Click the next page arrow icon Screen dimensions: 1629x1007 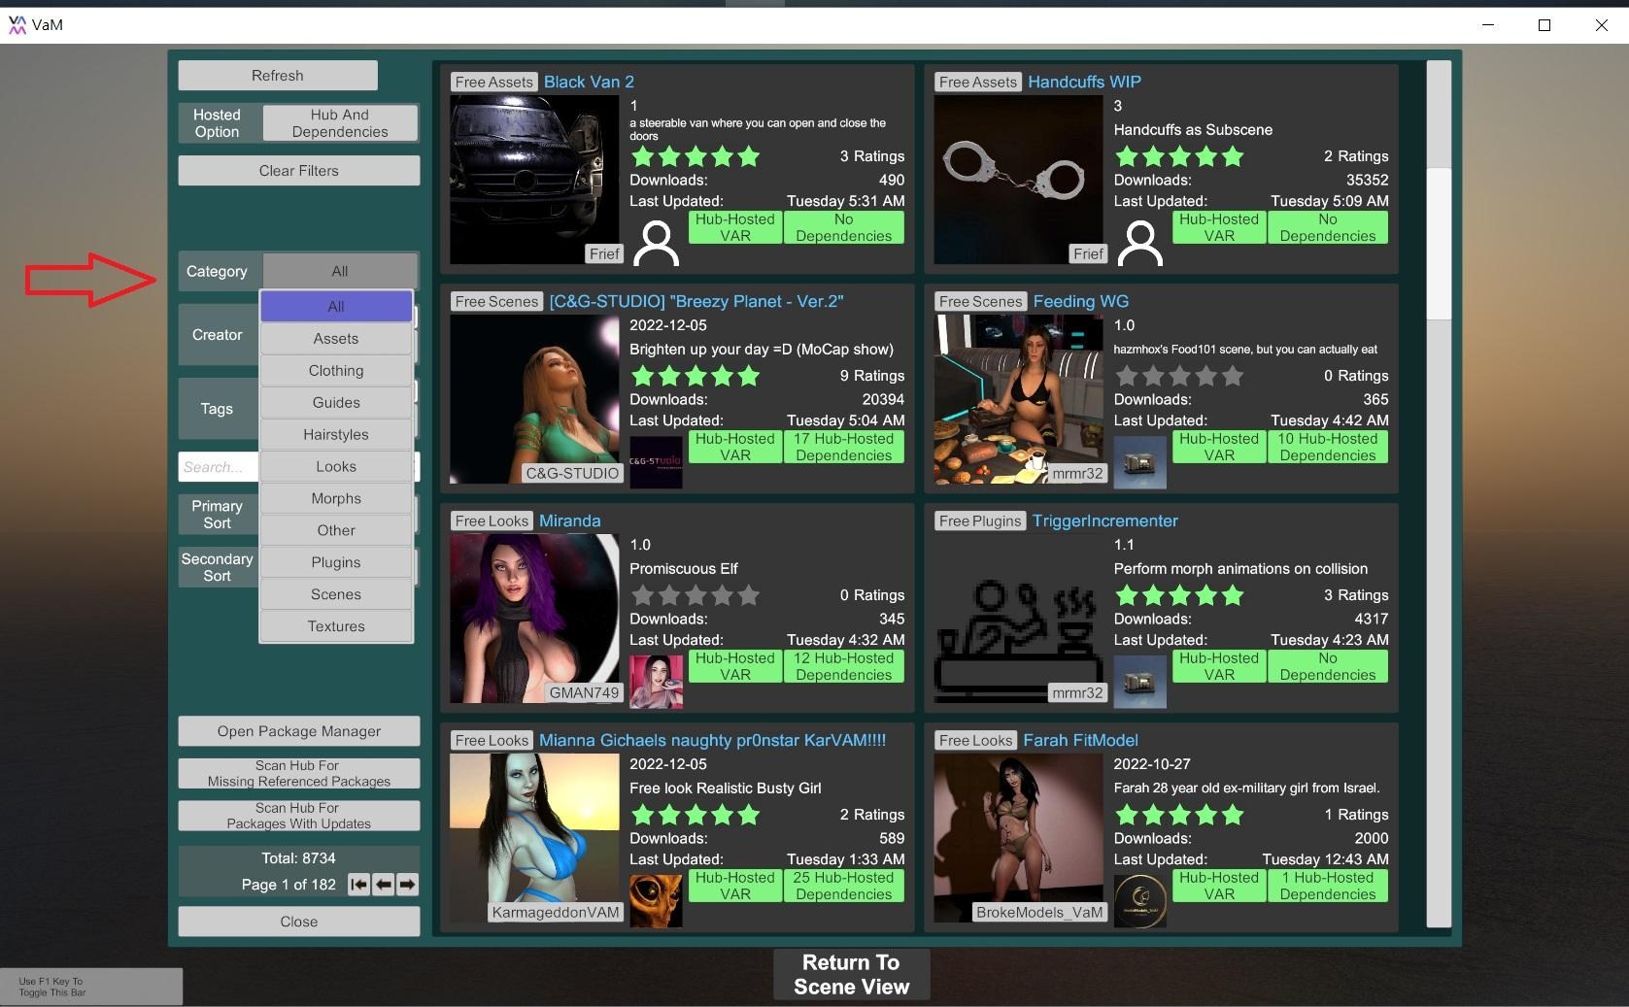click(x=408, y=885)
